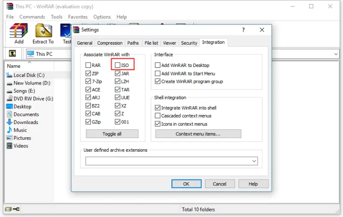Toggle Integrate WinRAR into shell
Image resolution: width=343 pixels, height=217 pixels.
(157, 108)
